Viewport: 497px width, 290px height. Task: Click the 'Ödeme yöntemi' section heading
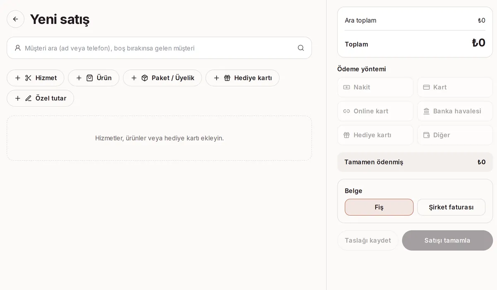362,69
